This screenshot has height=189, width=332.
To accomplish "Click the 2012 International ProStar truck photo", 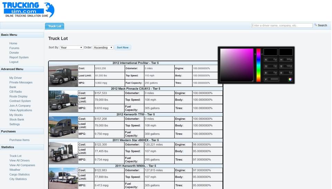I will 63,76.
